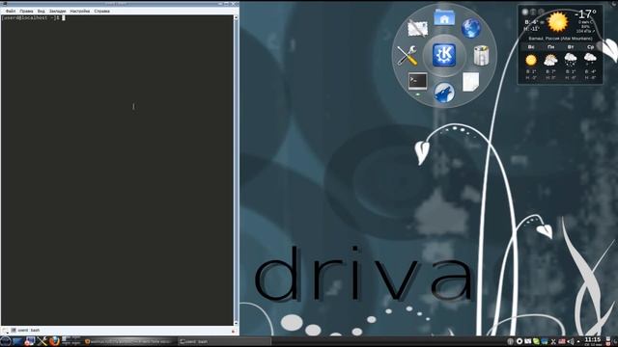This screenshot has width=618, height=347.
Task: Expand hidden tray icons arrow
Action: [578, 342]
